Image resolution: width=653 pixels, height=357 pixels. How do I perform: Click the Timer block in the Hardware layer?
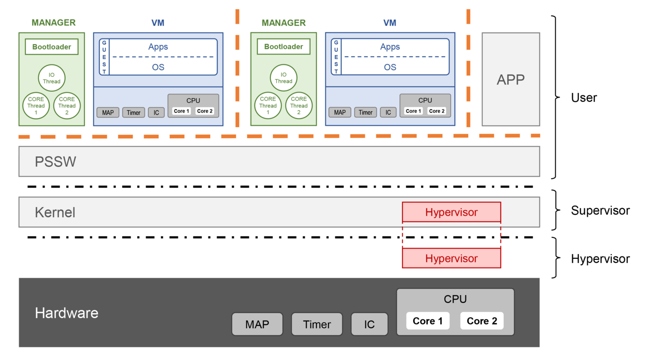pyautogui.click(x=317, y=324)
